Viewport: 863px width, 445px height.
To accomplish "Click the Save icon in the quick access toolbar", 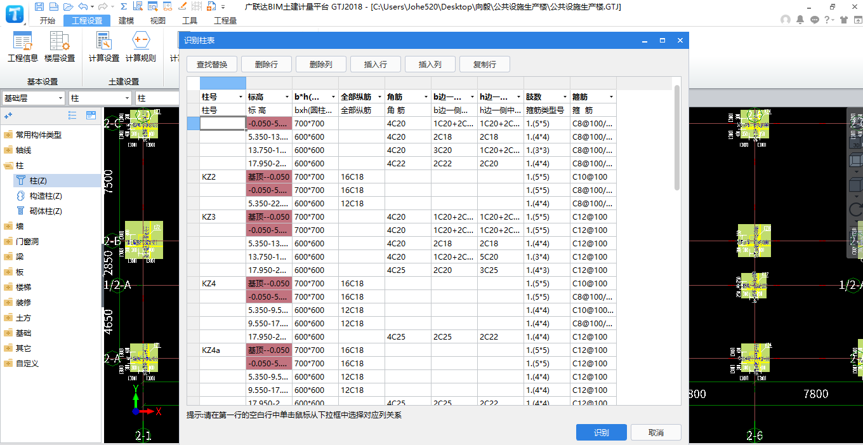I will click(x=39, y=6).
